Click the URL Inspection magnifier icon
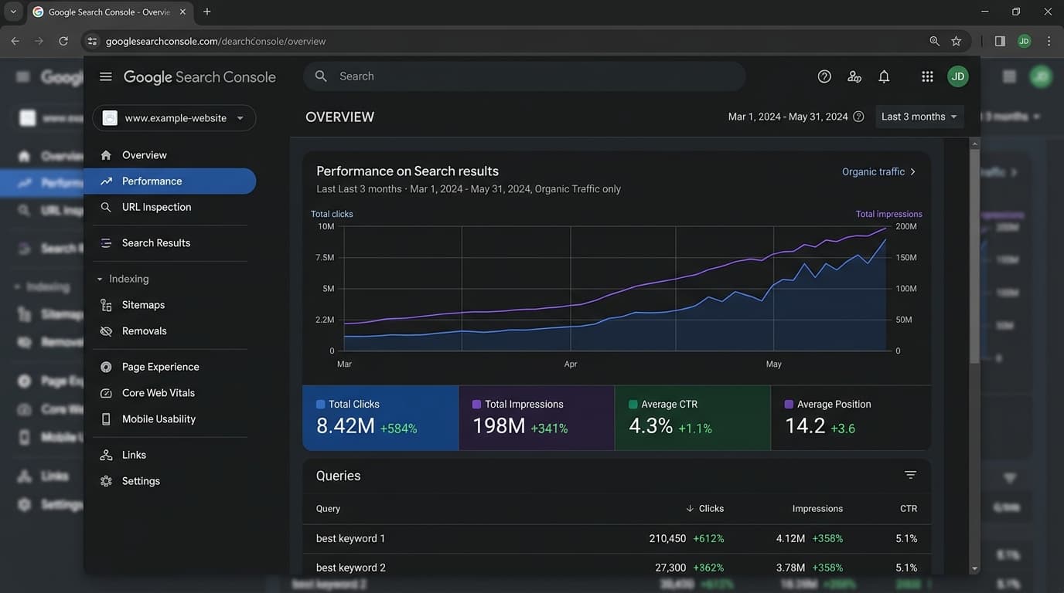Image resolution: width=1064 pixels, height=593 pixels. (x=106, y=207)
